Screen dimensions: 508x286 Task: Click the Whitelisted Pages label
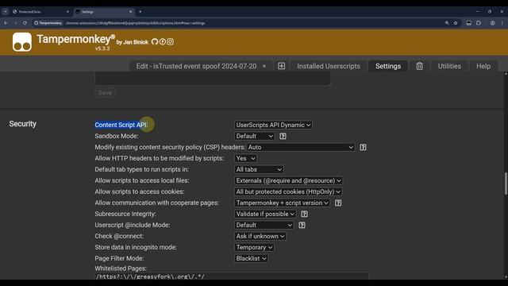tap(121, 269)
